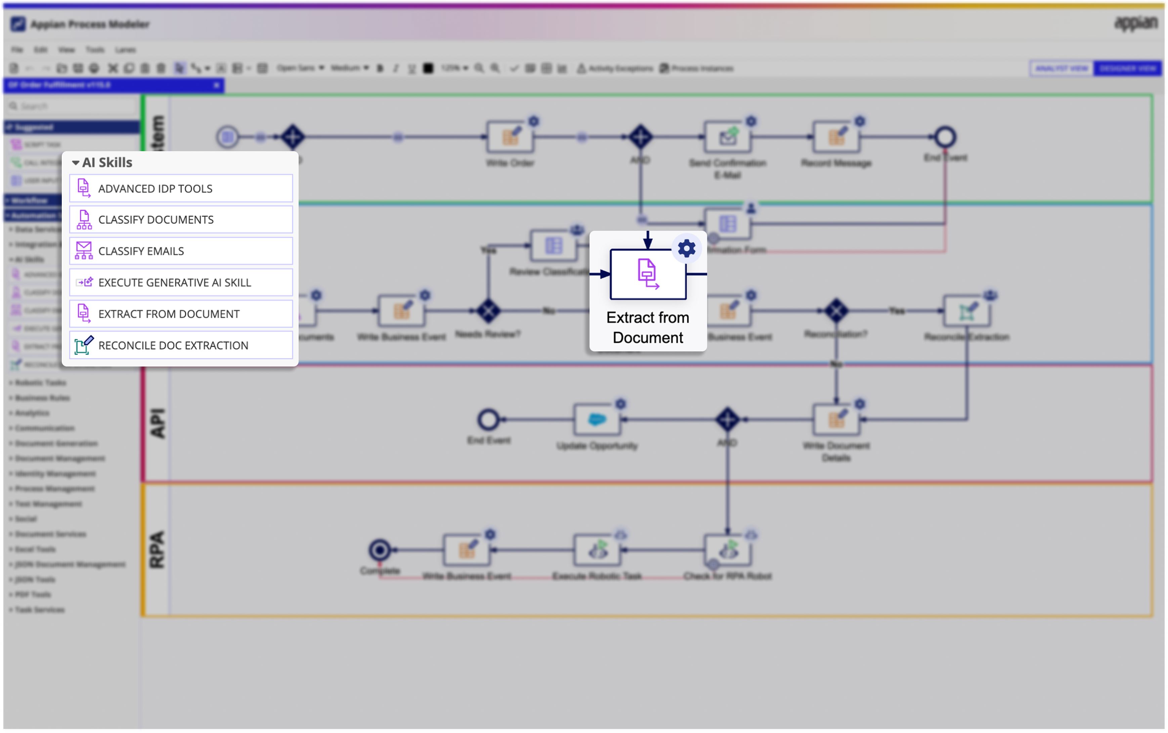The width and height of the screenshot is (1168, 733).
Task: Toggle bold formatting
Action: tap(381, 68)
